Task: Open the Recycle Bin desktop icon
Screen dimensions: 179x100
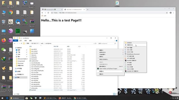Action: click(4, 22)
